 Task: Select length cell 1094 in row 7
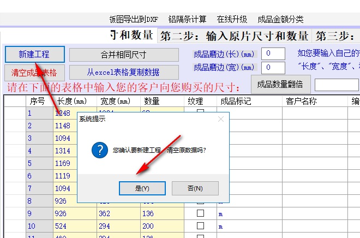(65, 188)
